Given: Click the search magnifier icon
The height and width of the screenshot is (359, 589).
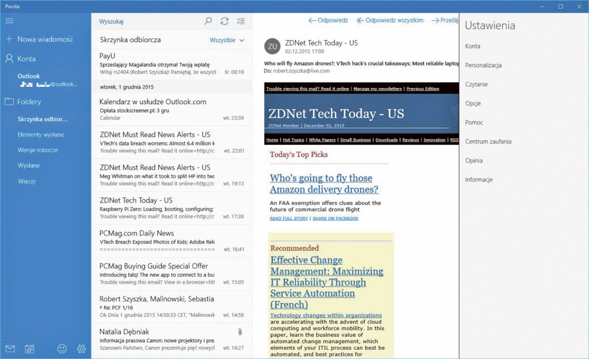Looking at the screenshot, I should tap(208, 21).
